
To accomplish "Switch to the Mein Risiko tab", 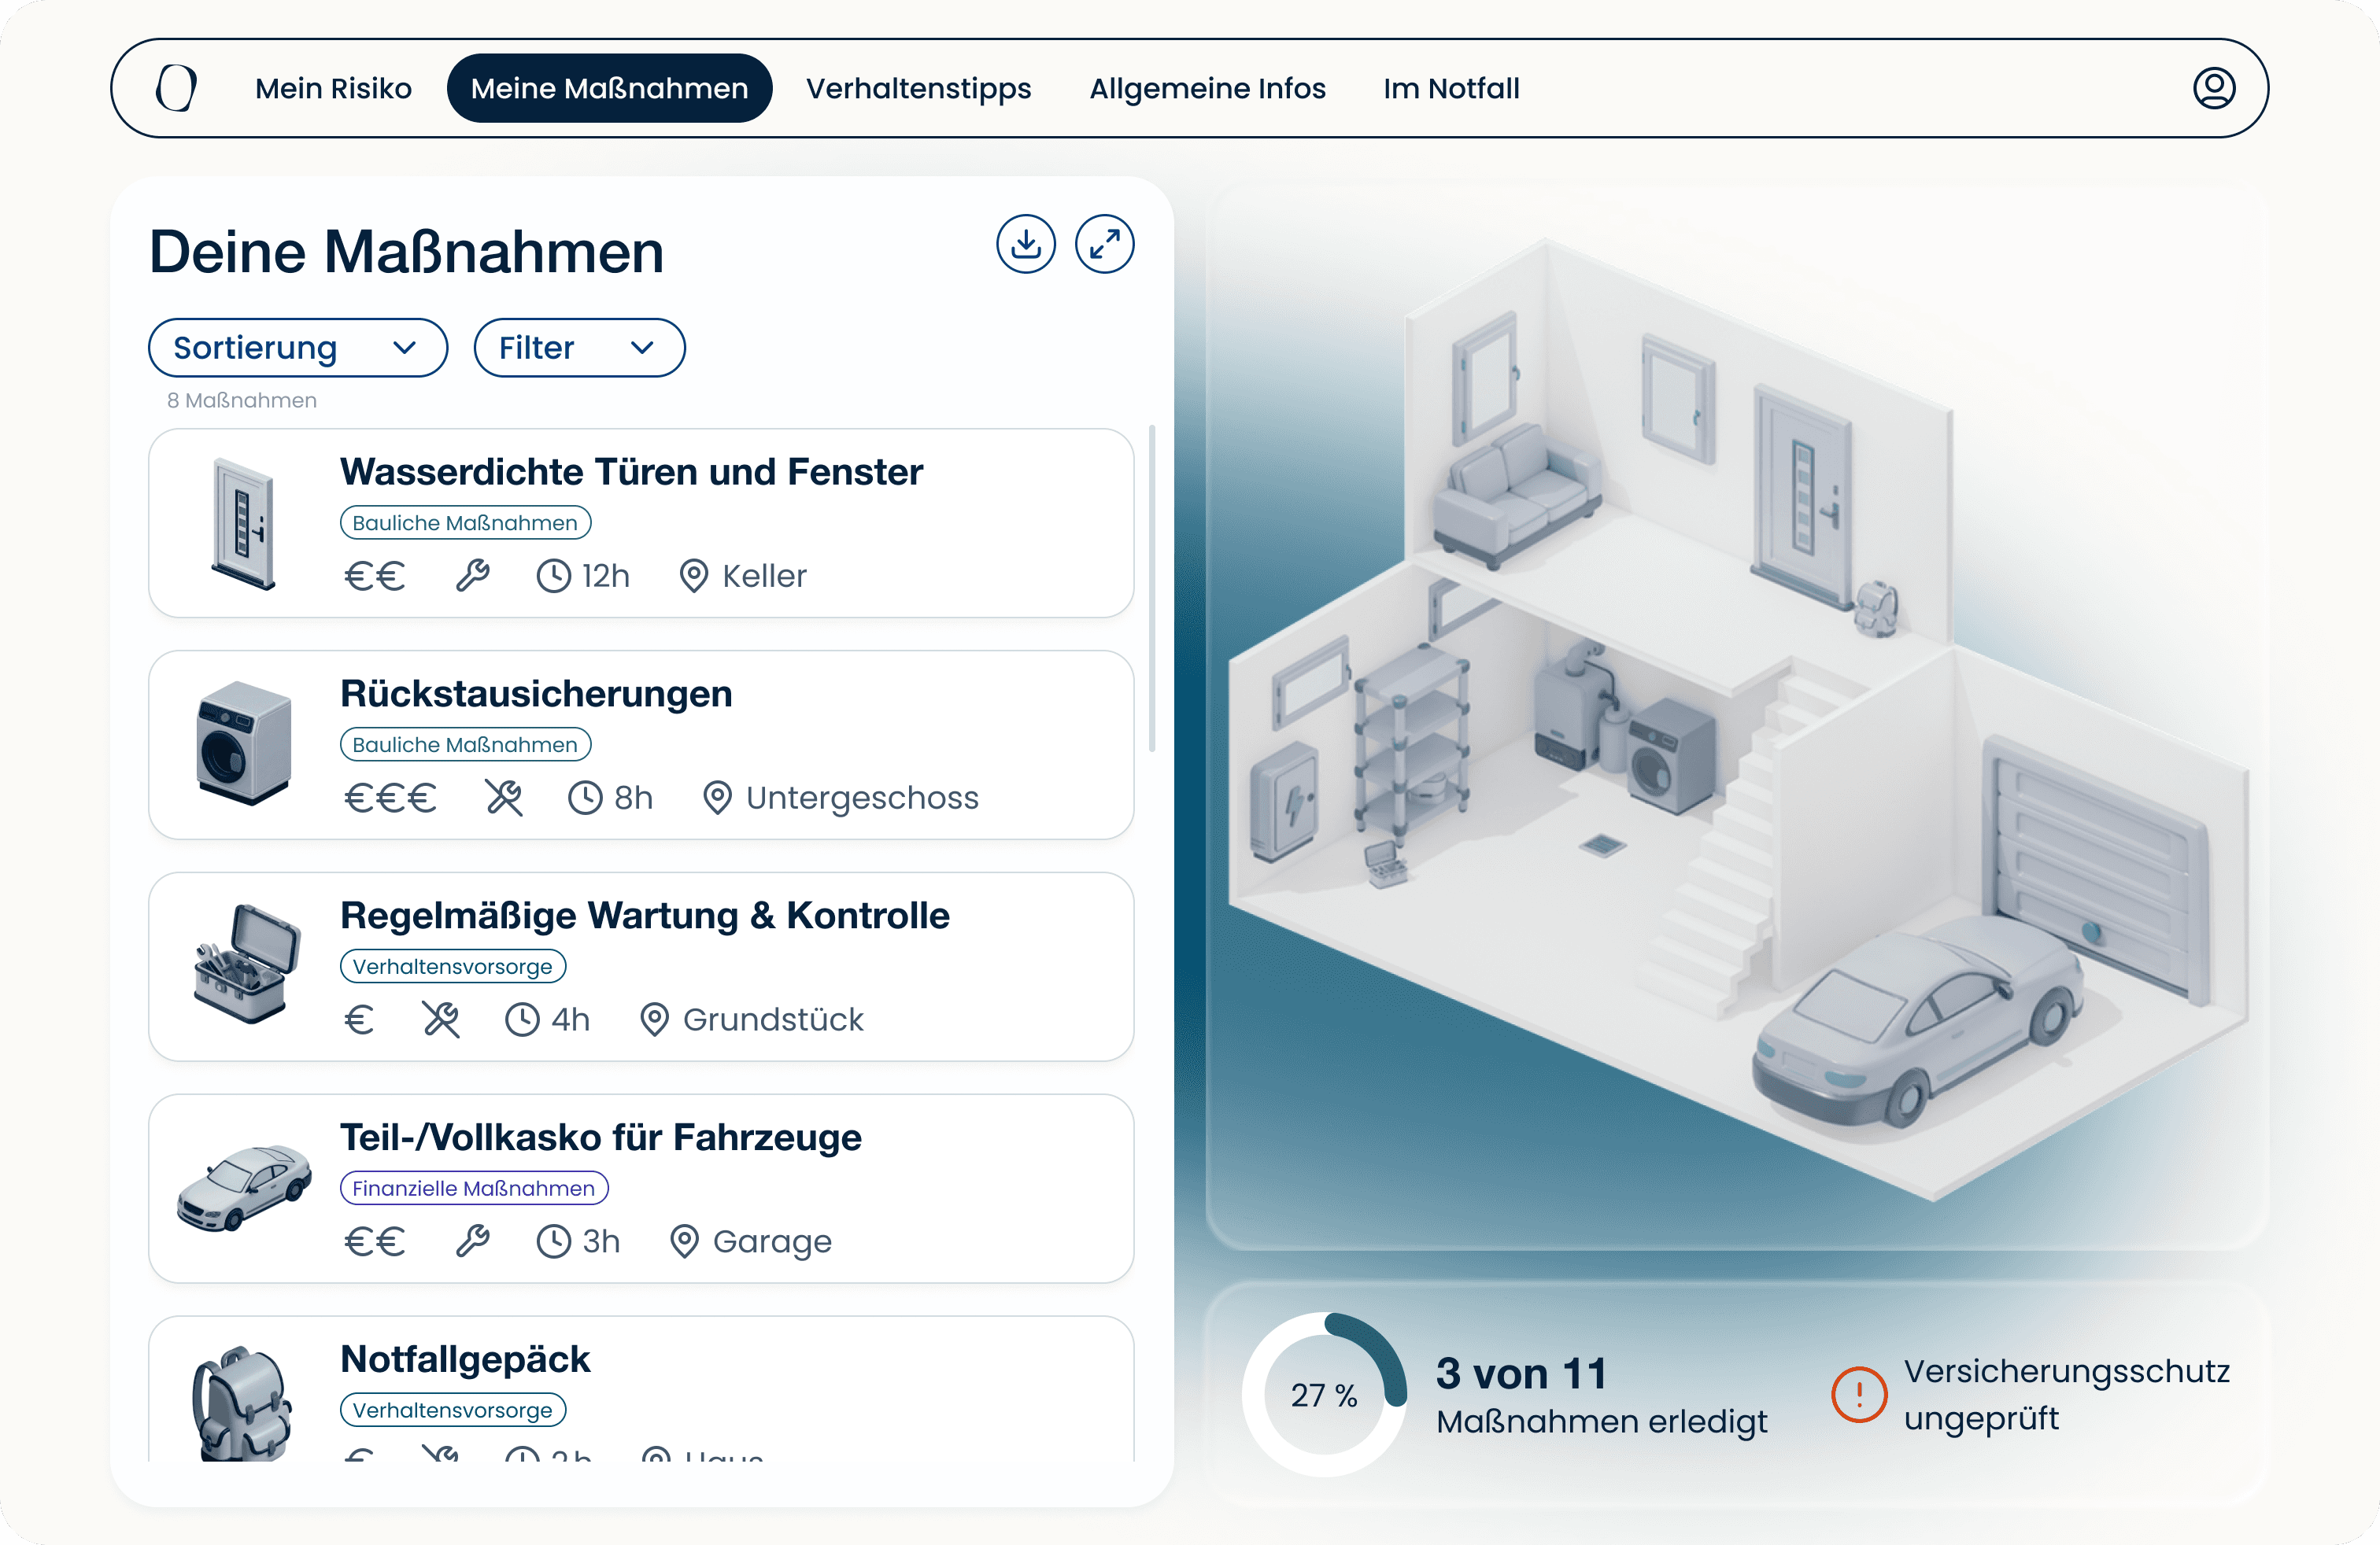I will [333, 88].
